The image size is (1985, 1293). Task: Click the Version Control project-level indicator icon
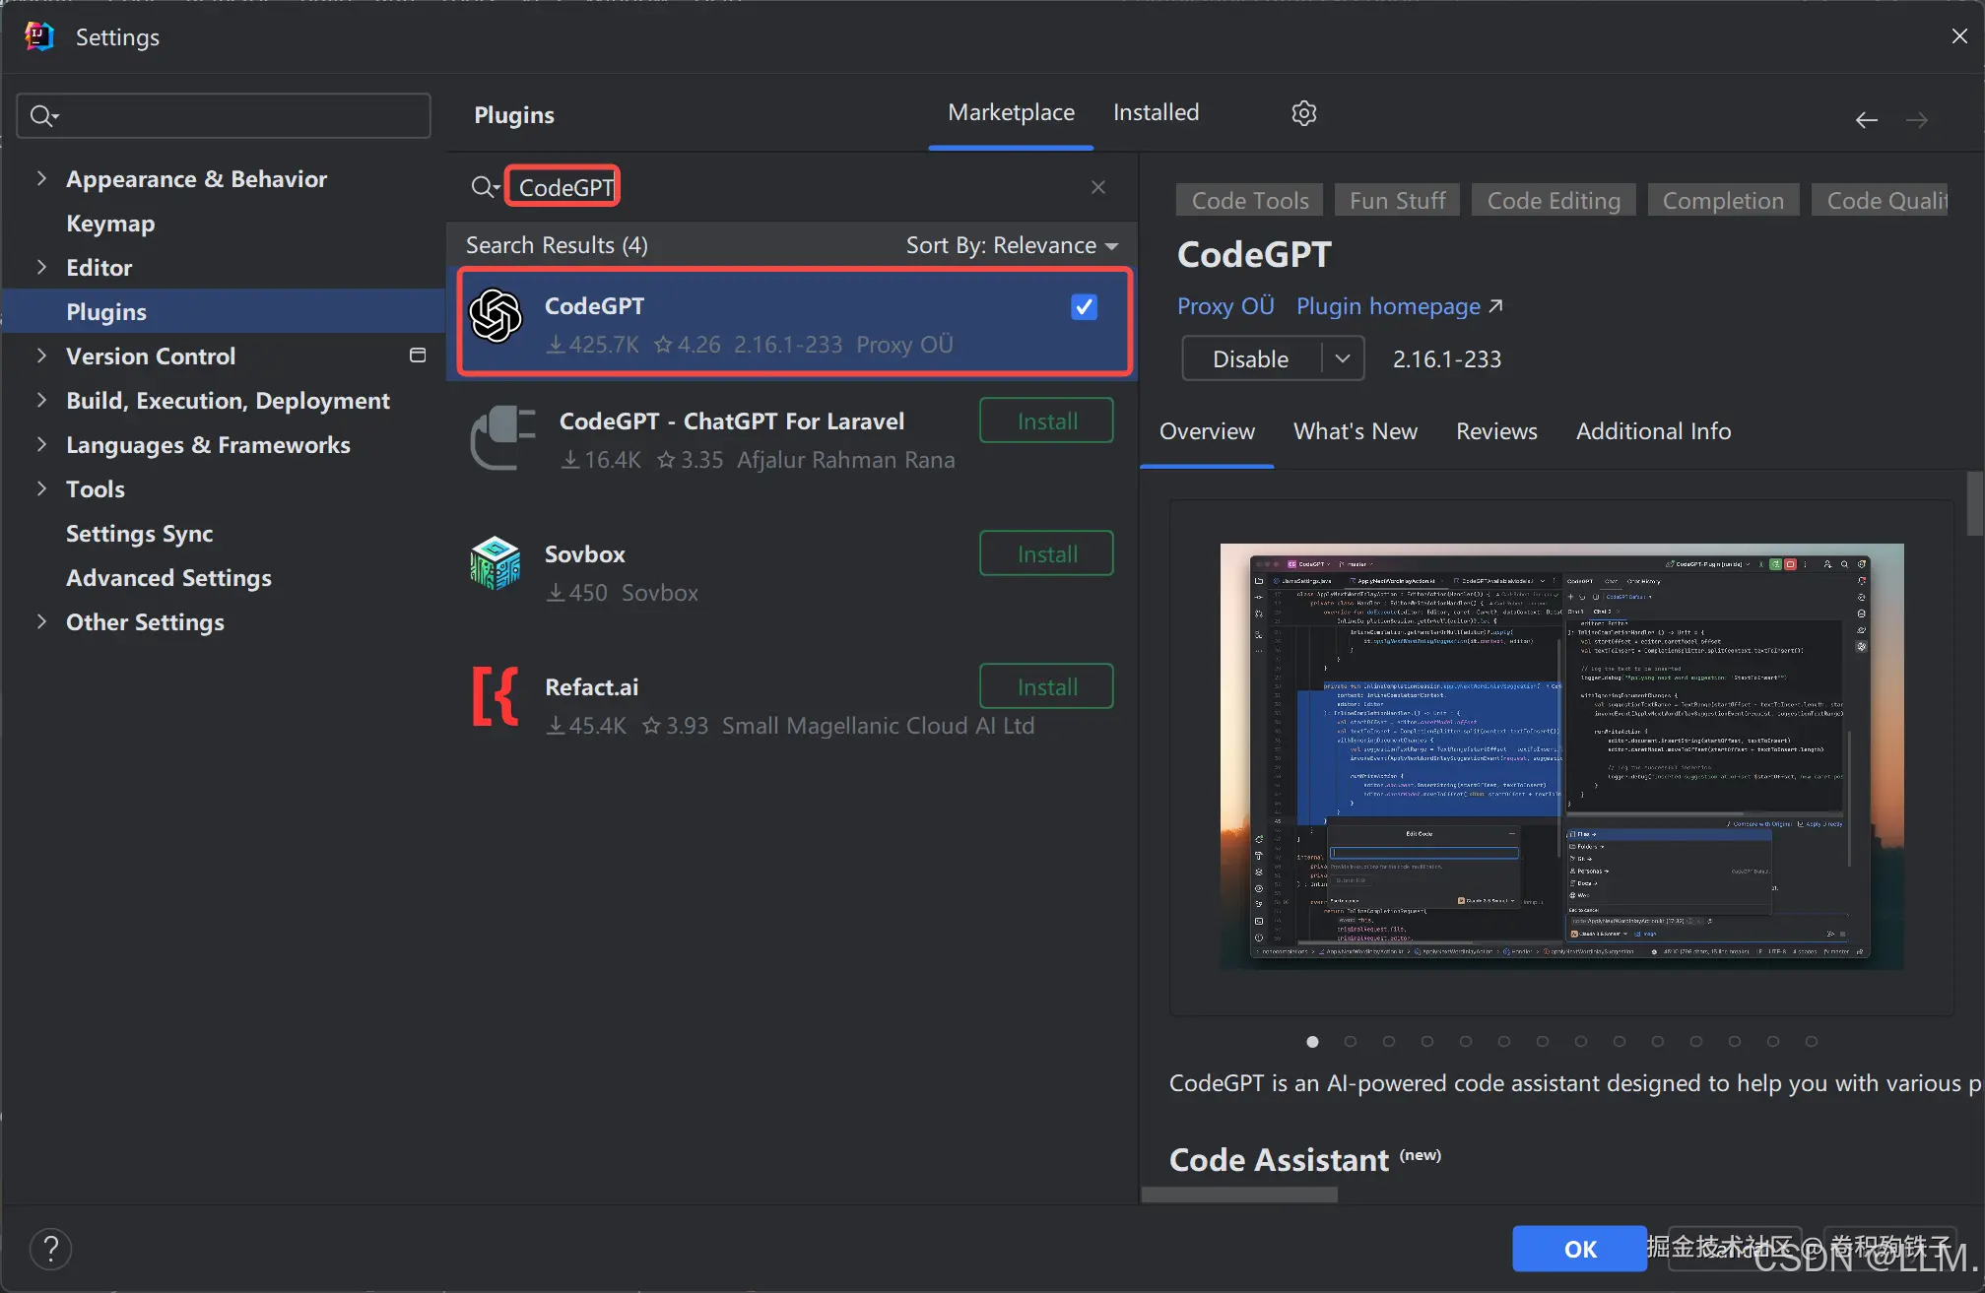[418, 356]
